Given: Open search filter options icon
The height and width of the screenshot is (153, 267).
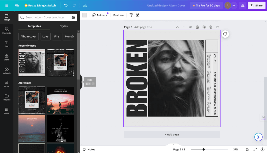Looking at the screenshot, I should 73,17.
